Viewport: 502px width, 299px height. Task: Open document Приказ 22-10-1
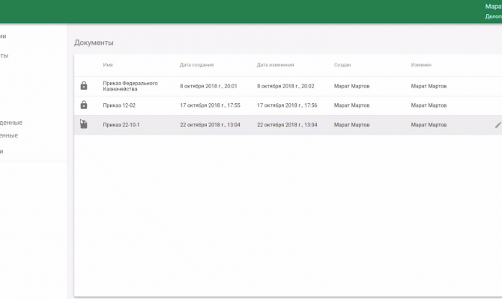121,125
